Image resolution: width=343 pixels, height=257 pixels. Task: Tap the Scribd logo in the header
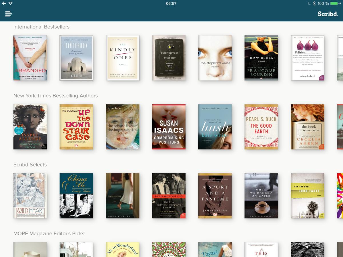pos(328,14)
